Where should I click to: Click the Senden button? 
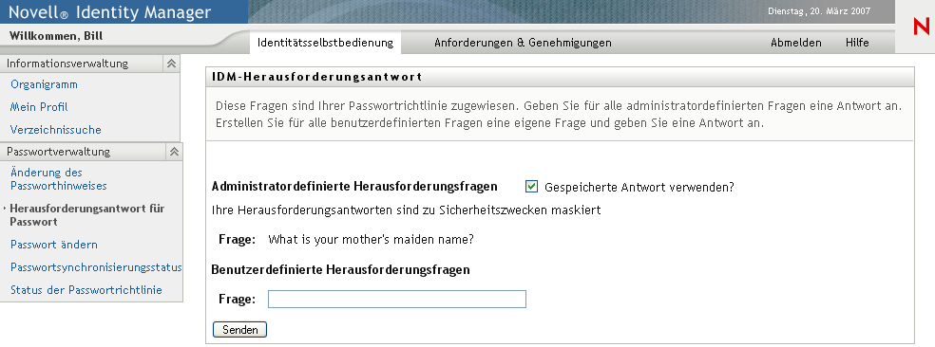(239, 330)
